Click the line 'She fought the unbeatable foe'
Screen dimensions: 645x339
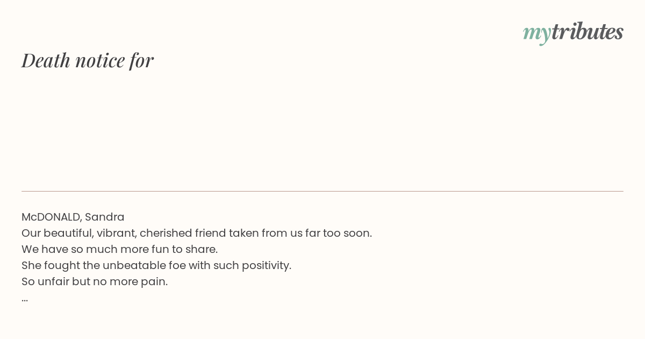coord(104,265)
